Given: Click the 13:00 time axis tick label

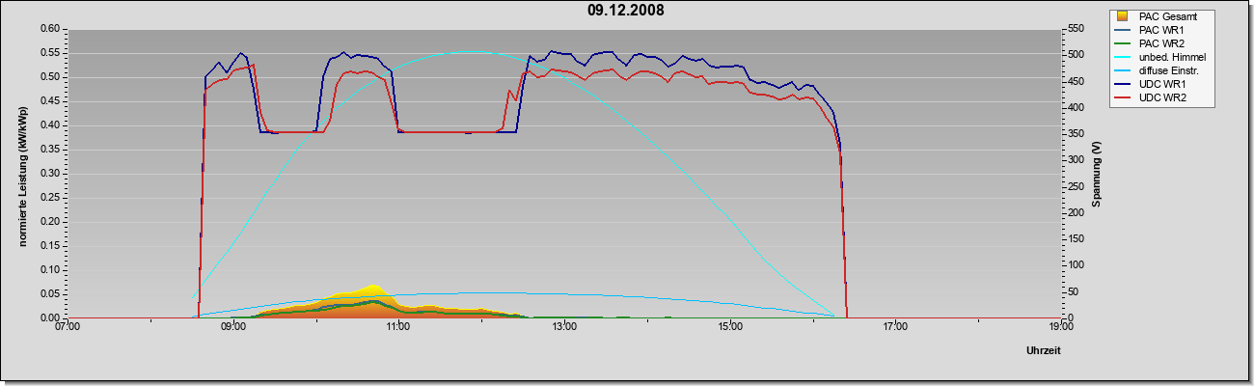Looking at the screenshot, I should point(564,328).
